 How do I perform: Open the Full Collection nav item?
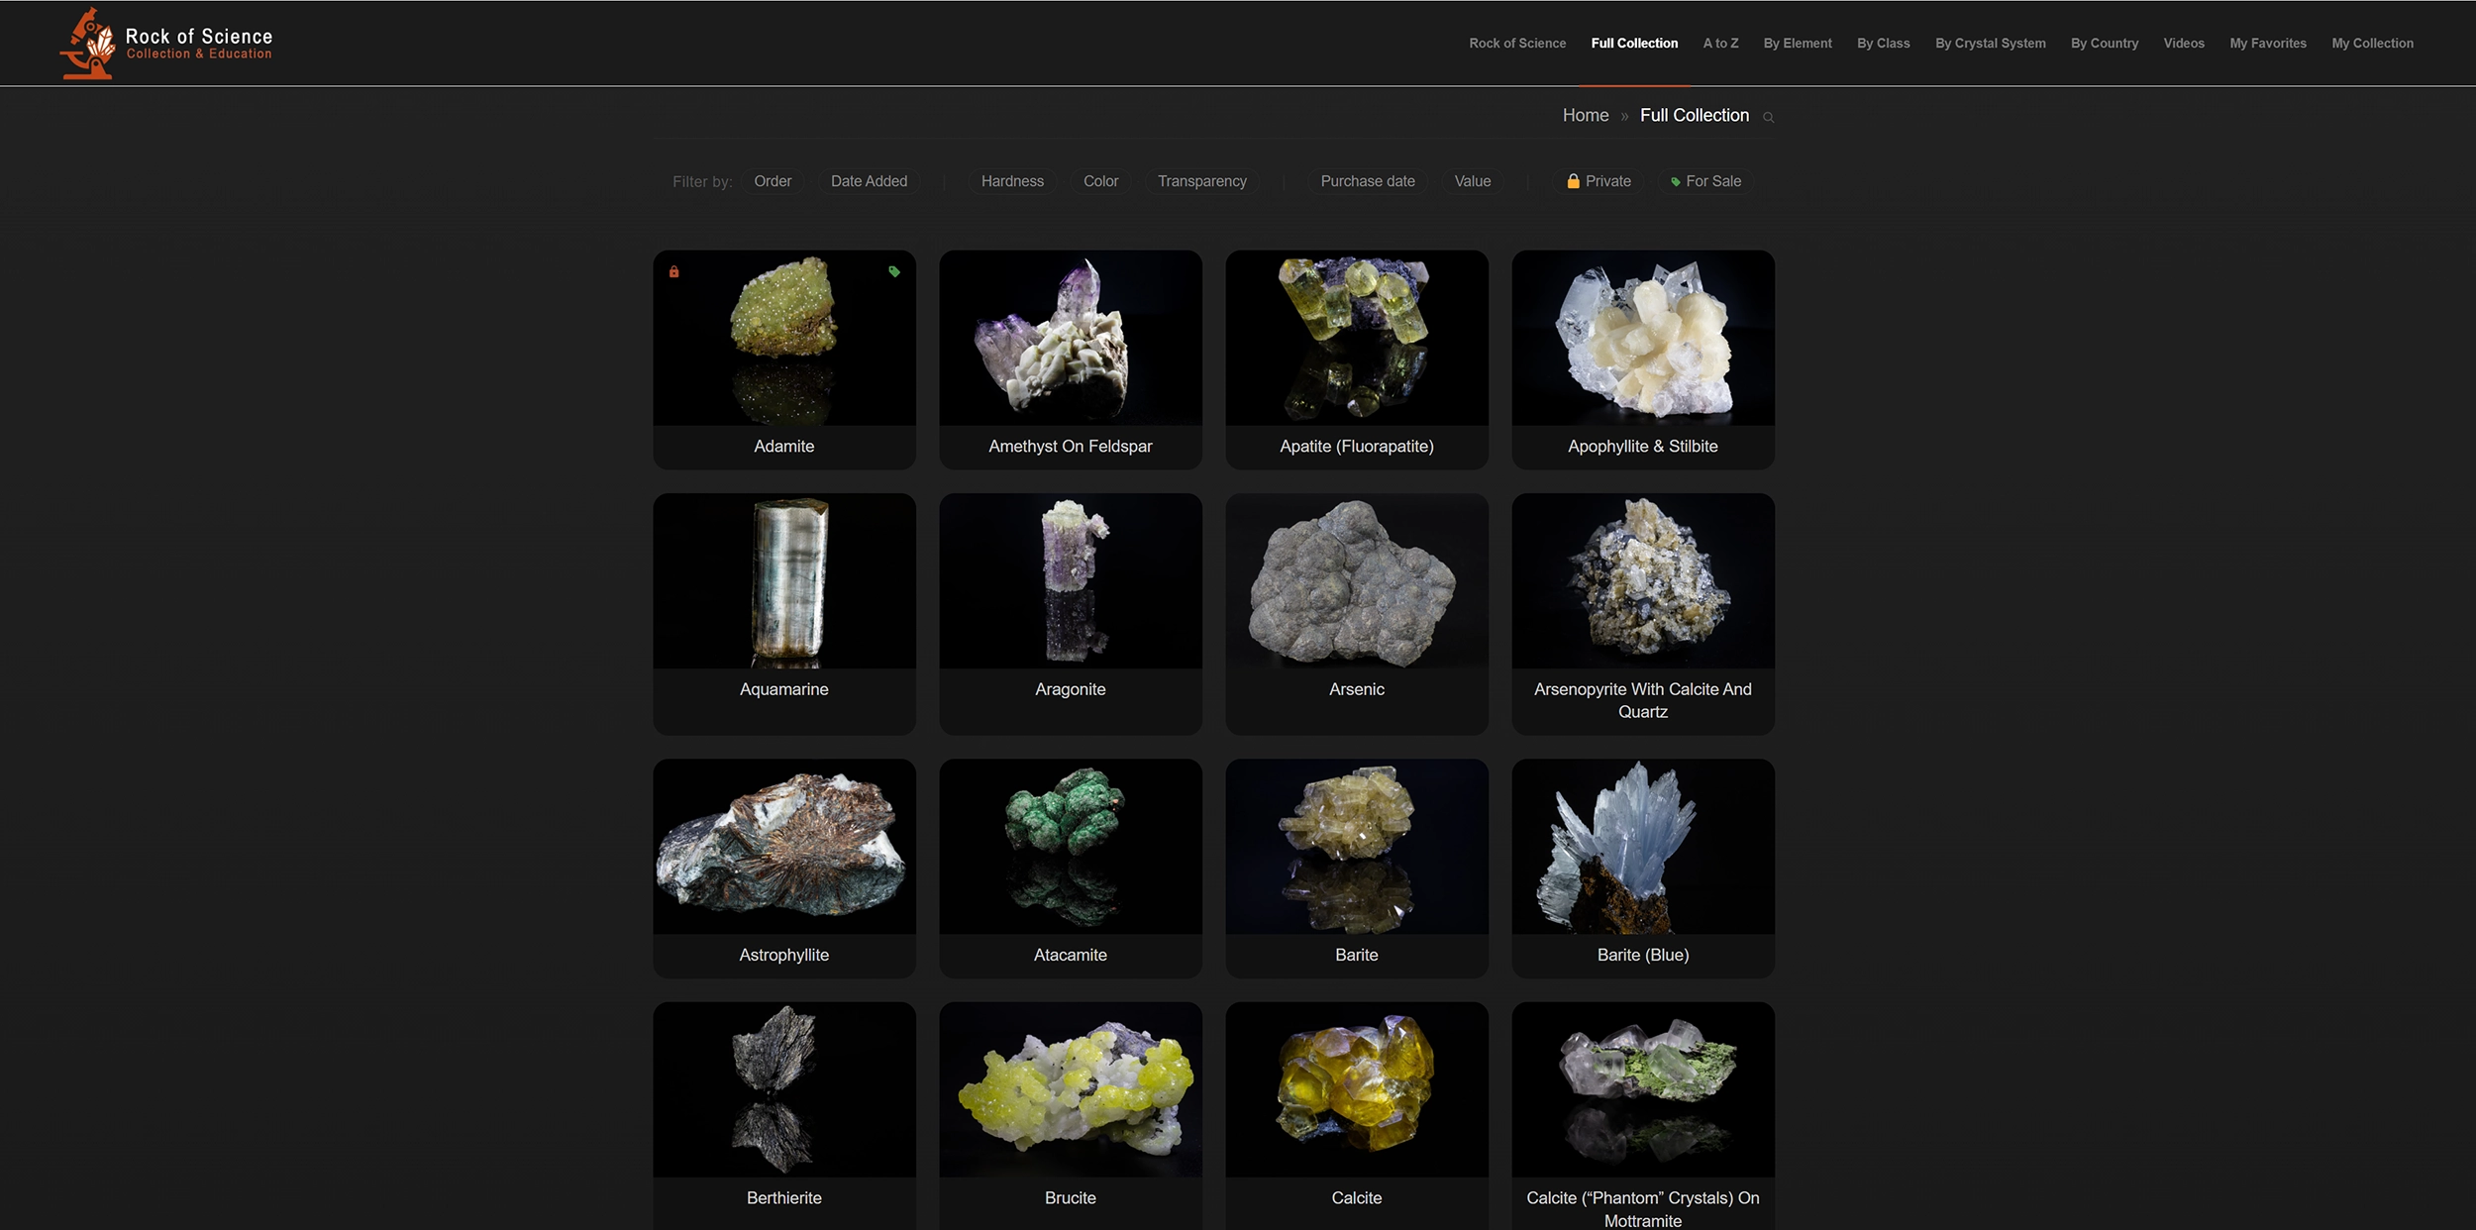pos(1634,44)
